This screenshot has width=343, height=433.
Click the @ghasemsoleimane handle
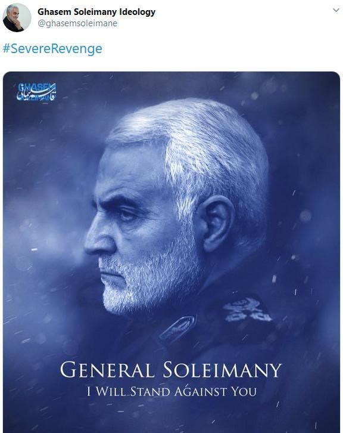point(77,23)
